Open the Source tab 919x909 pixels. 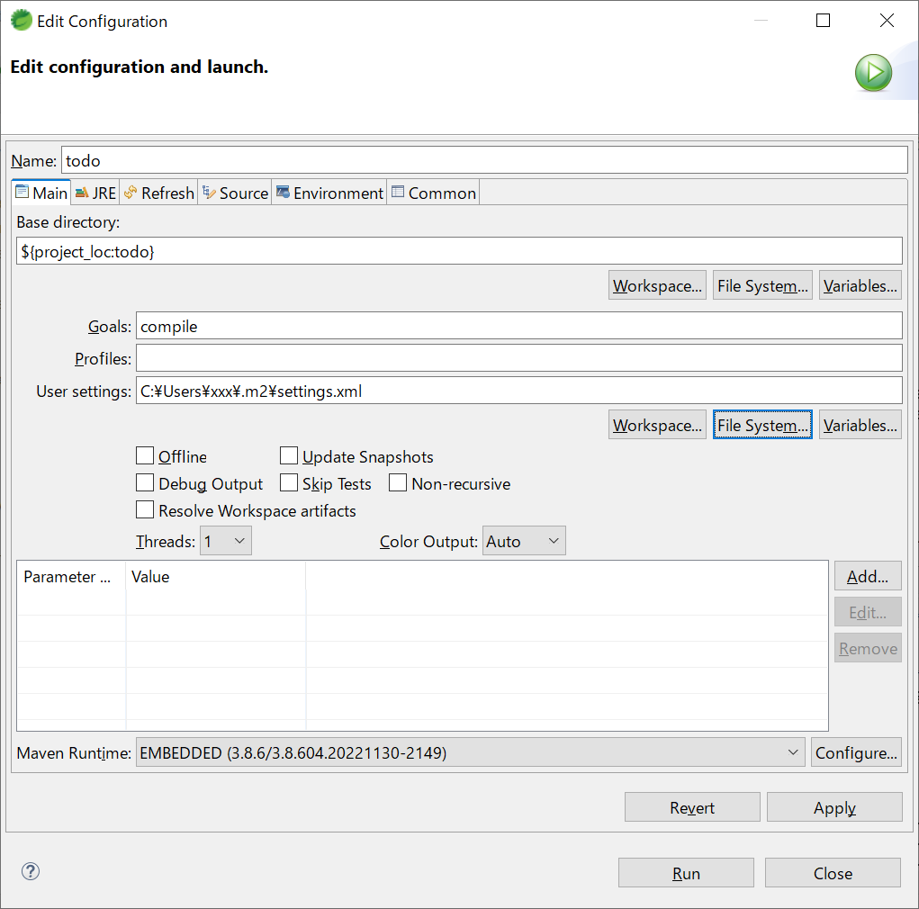tap(235, 193)
